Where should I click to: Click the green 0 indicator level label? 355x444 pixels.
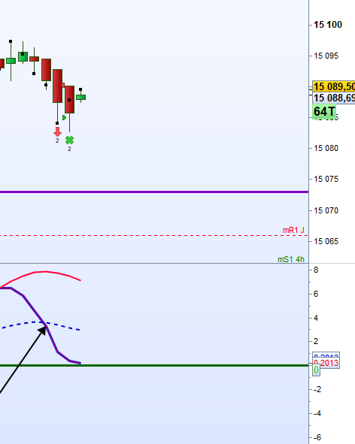click(316, 370)
